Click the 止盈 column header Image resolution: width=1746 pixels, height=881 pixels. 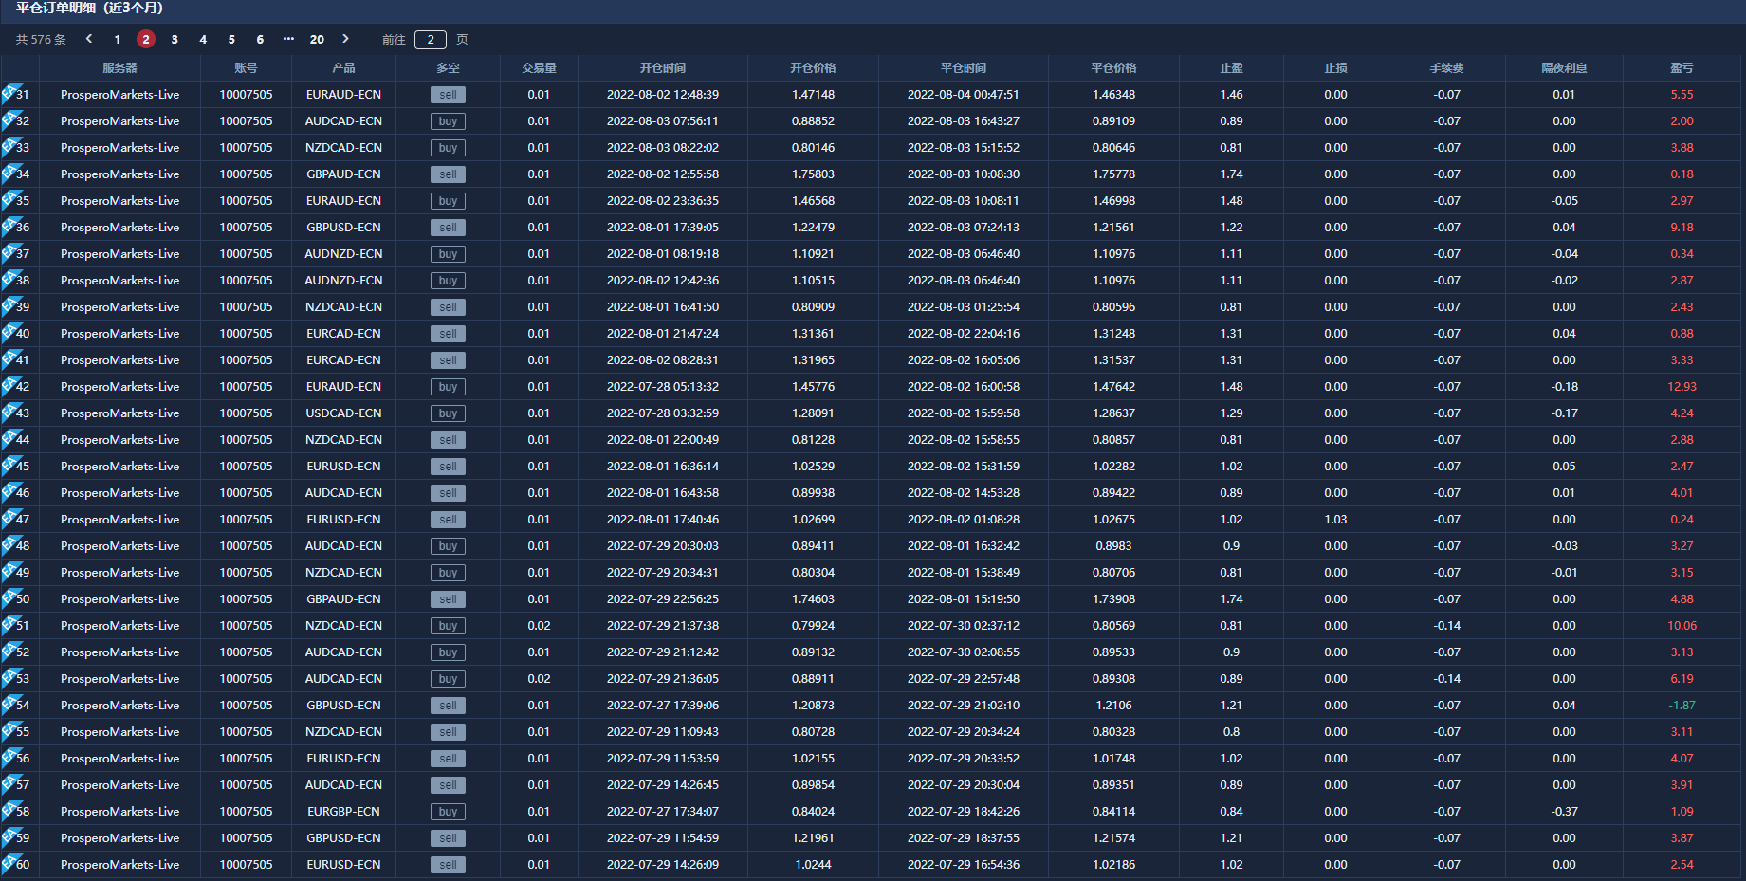(1231, 68)
